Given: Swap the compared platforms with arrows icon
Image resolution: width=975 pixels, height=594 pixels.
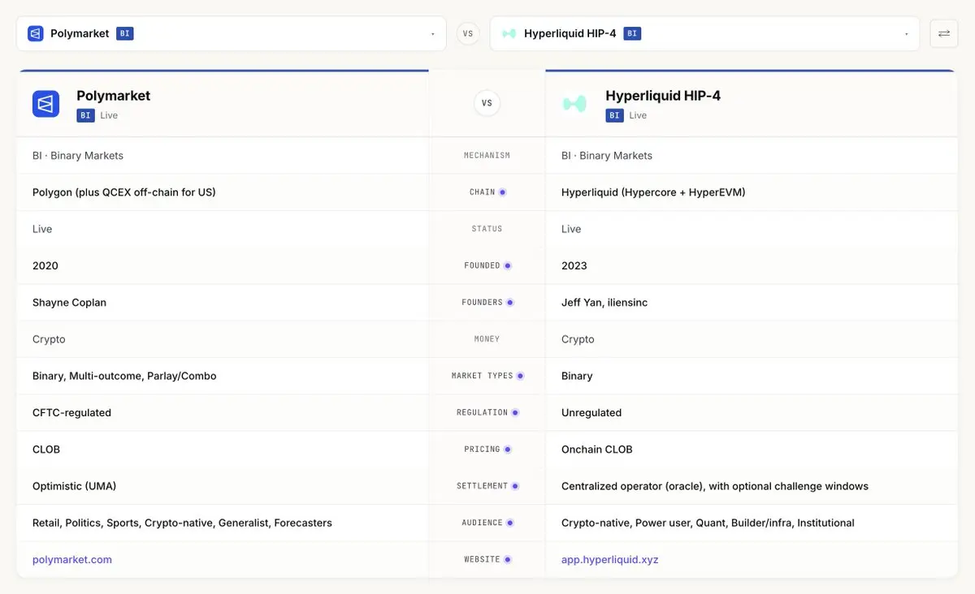Looking at the screenshot, I should point(943,33).
